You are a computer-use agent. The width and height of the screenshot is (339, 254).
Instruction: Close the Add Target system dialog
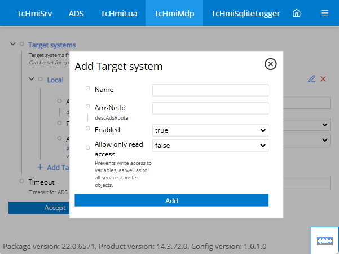point(270,64)
